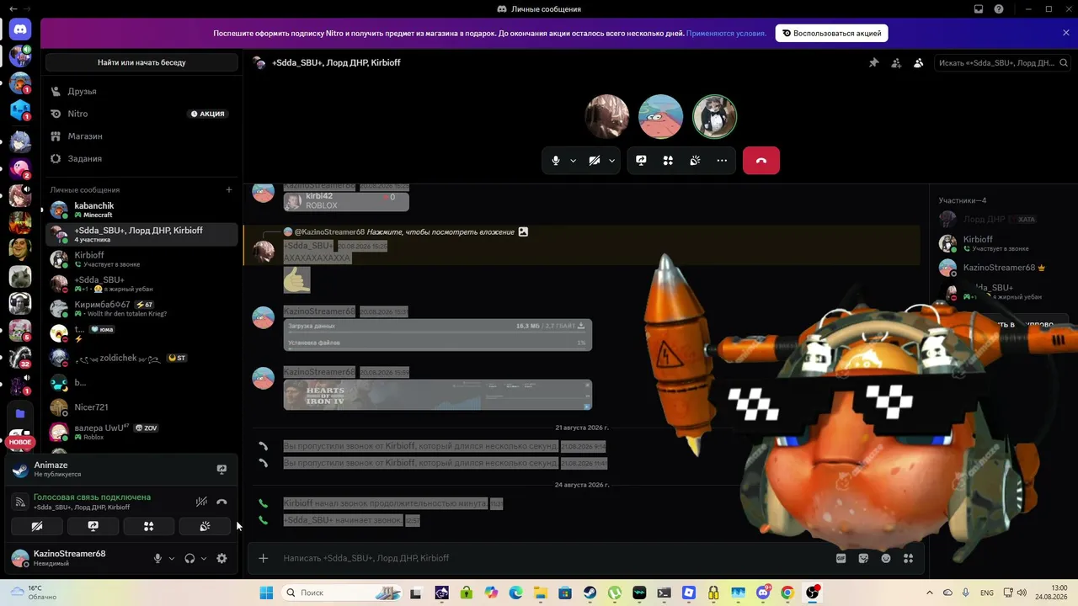The image size is (1078, 606).
Task: Open attachment plus button in message box
Action: [x=264, y=558]
